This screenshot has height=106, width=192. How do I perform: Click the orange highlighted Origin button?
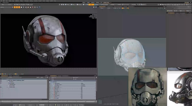point(91,4)
